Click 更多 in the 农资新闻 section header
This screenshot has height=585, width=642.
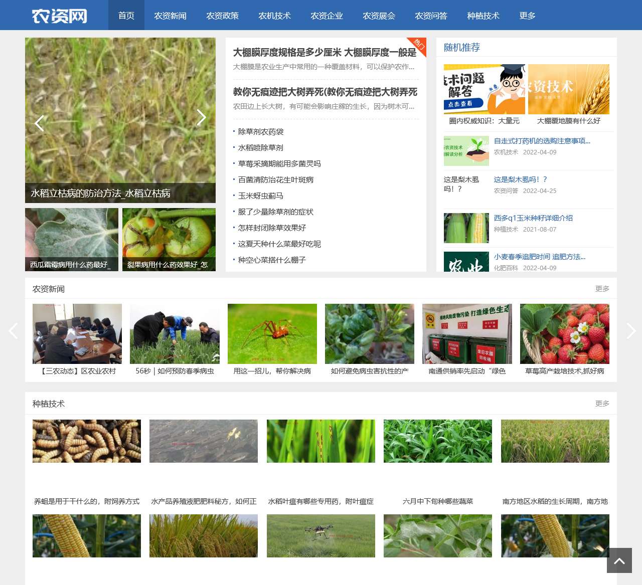[602, 289]
